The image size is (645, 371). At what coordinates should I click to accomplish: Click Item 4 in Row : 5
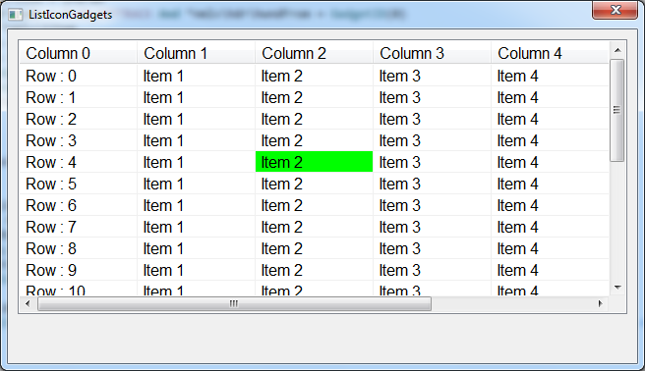tap(550, 184)
